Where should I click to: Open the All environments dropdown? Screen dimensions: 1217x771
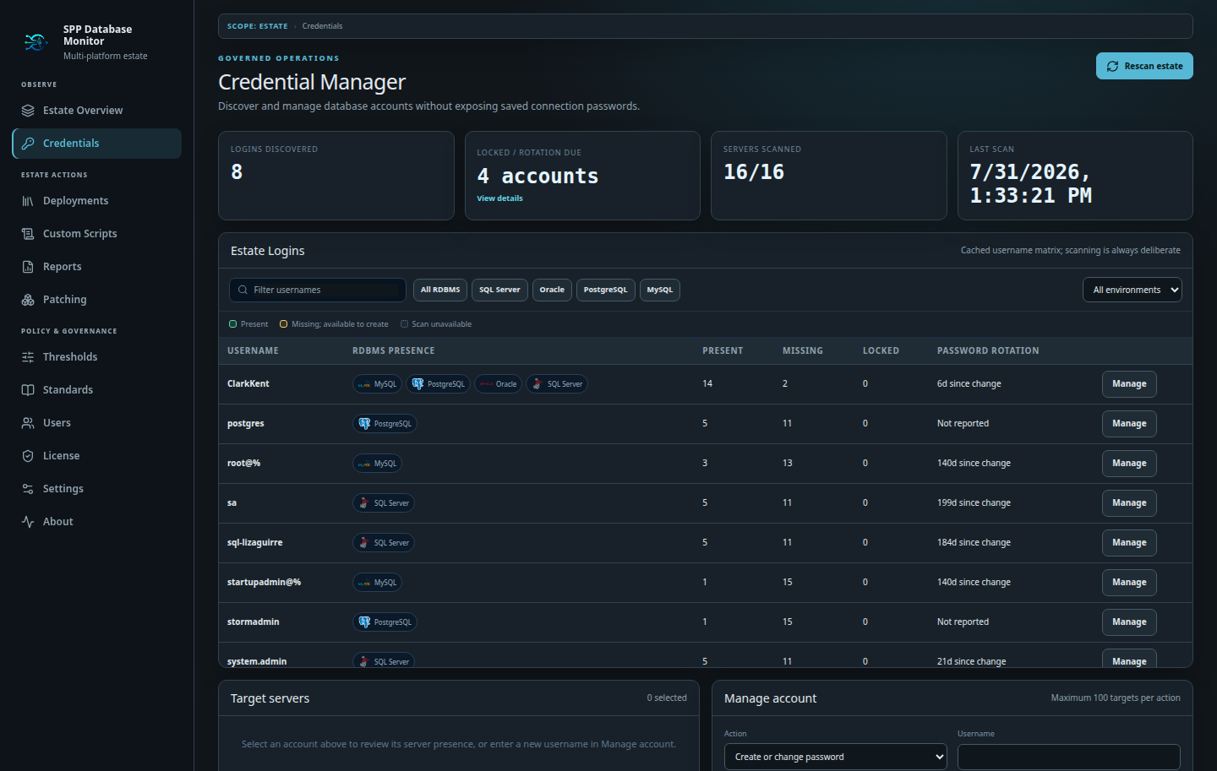coord(1132,290)
